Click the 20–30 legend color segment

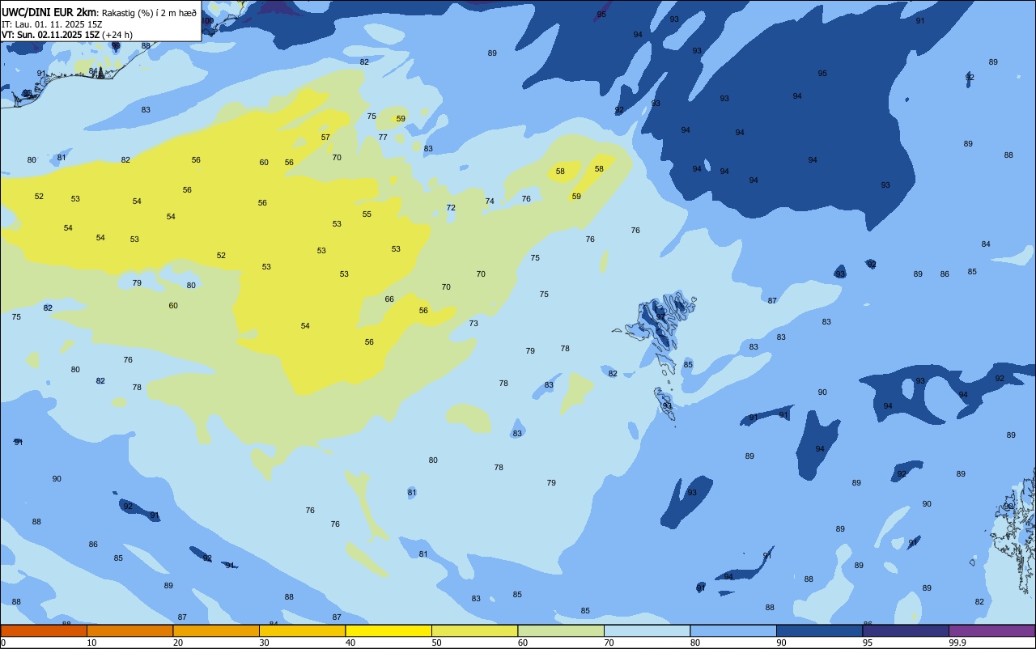(216, 630)
